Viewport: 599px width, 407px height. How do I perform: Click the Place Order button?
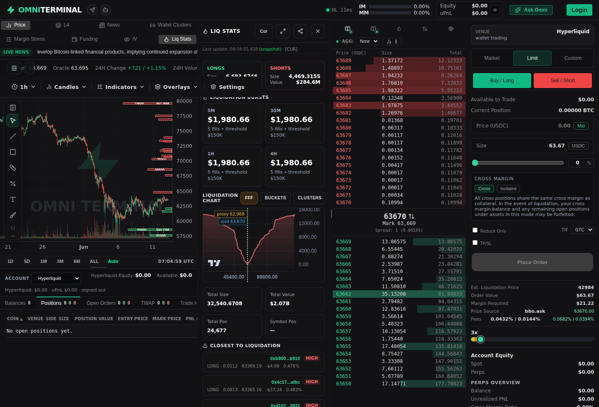532,262
